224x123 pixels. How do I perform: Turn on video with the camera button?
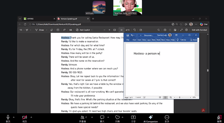coord(25,118)
